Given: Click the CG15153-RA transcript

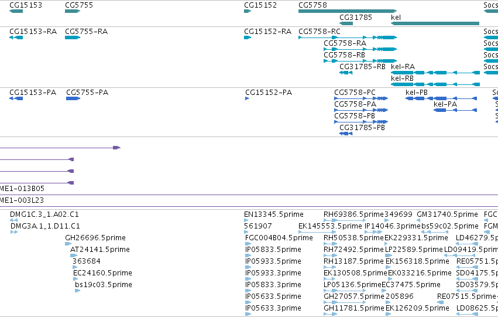Looking at the screenshot, I should click(16, 38).
